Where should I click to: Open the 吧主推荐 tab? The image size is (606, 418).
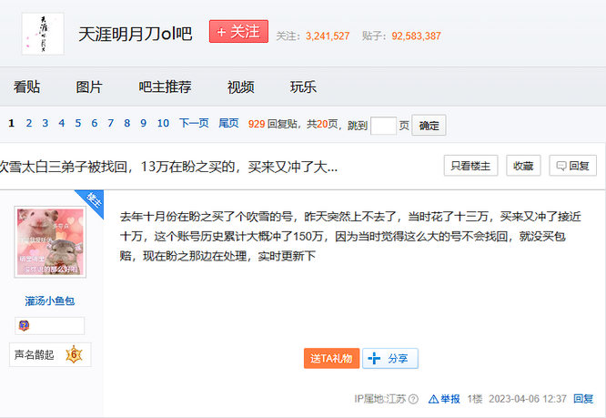click(x=165, y=87)
